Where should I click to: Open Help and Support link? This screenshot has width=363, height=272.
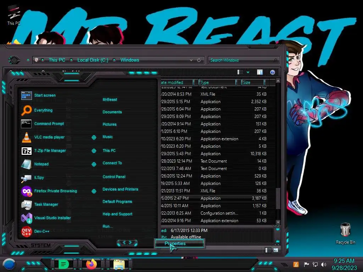pos(118,214)
